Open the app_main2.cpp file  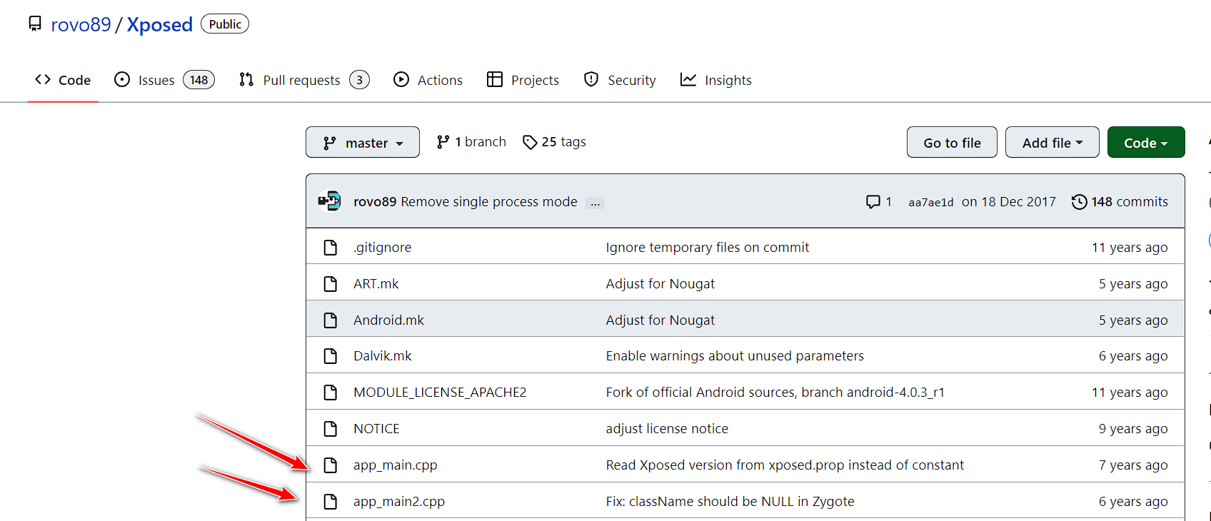[398, 502]
